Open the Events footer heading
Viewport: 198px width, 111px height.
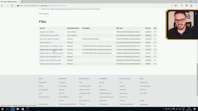[142, 101]
